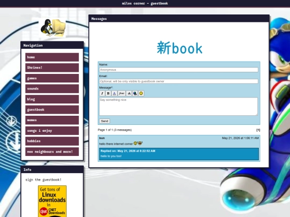Click the Tux penguin computer image
Image resolution: width=290 pixels, height=217 pixels.
pos(52,28)
